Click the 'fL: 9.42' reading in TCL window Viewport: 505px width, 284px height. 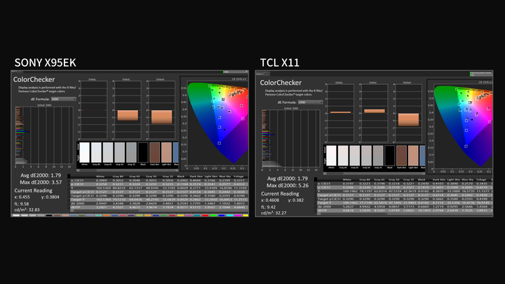coord(268,207)
